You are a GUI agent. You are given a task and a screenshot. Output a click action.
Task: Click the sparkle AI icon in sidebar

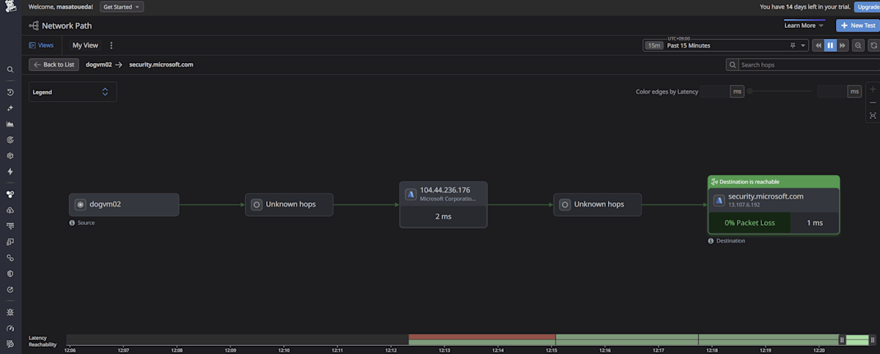tap(10, 108)
